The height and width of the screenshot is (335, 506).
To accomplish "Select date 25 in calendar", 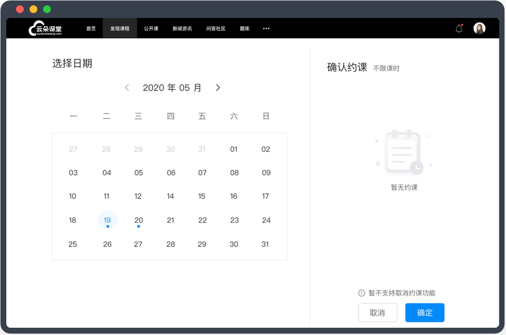I will [73, 244].
